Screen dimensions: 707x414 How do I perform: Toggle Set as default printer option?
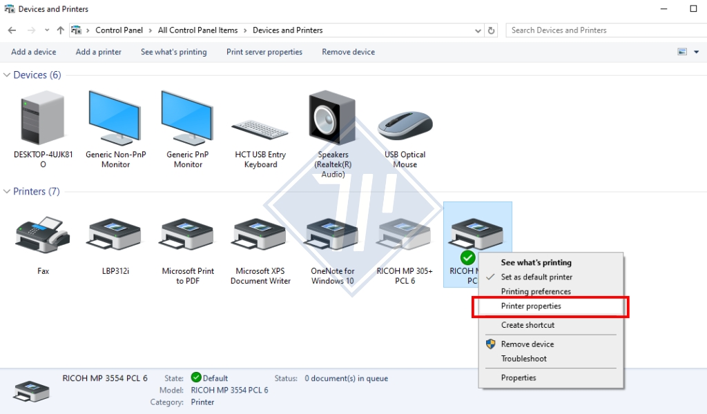coord(536,277)
